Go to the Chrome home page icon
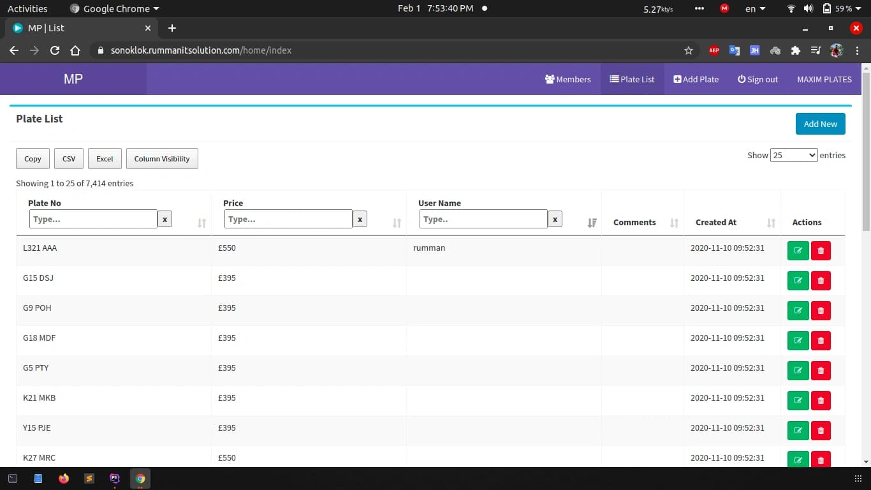The height and width of the screenshot is (490, 871). click(x=75, y=50)
